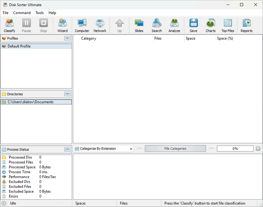Select the C:\Users\diakov\Documents directory
The height and width of the screenshot is (207, 263).
pyautogui.click(x=36, y=102)
